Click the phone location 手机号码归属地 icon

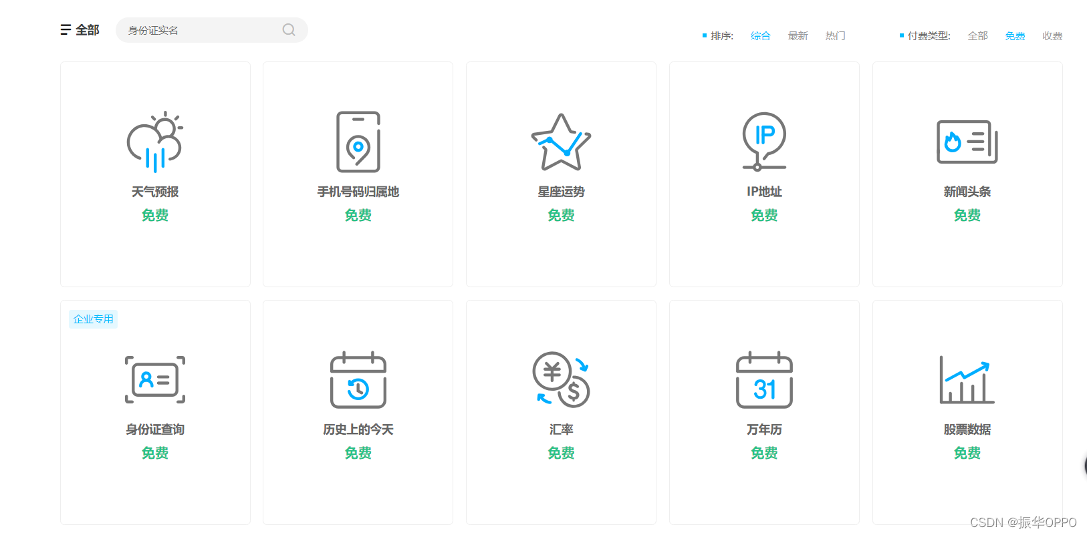[358, 142]
